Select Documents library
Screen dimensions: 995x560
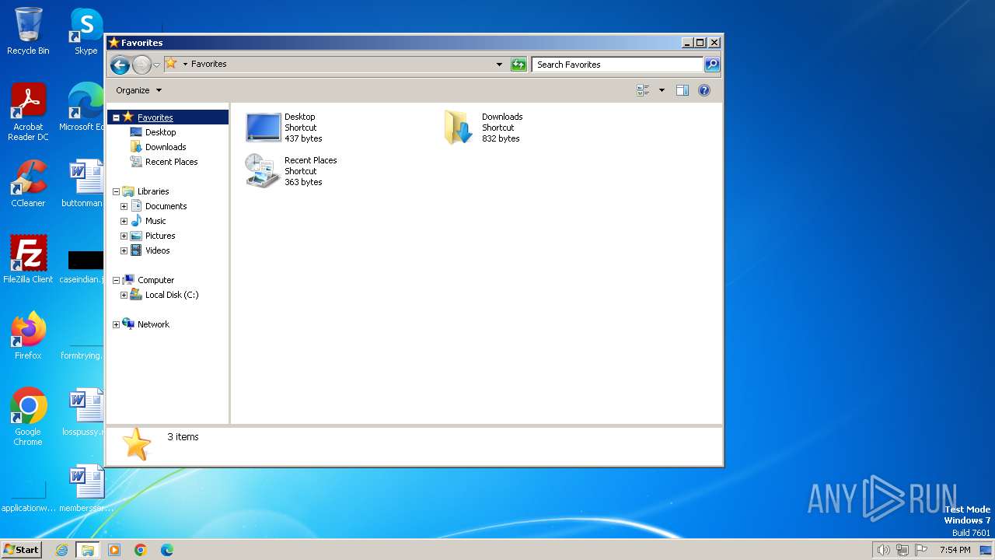click(166, 206)
